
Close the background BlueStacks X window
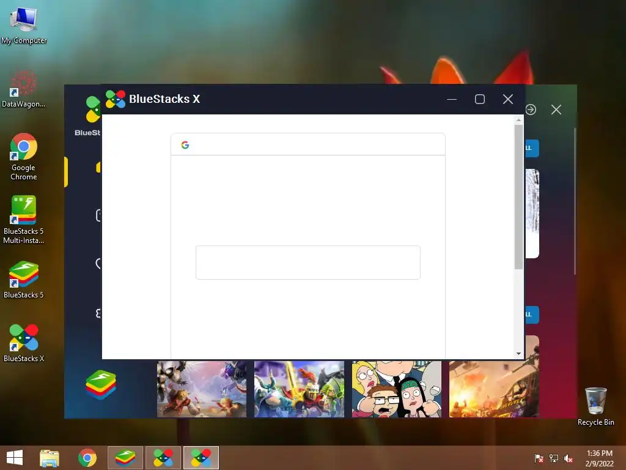556,110
